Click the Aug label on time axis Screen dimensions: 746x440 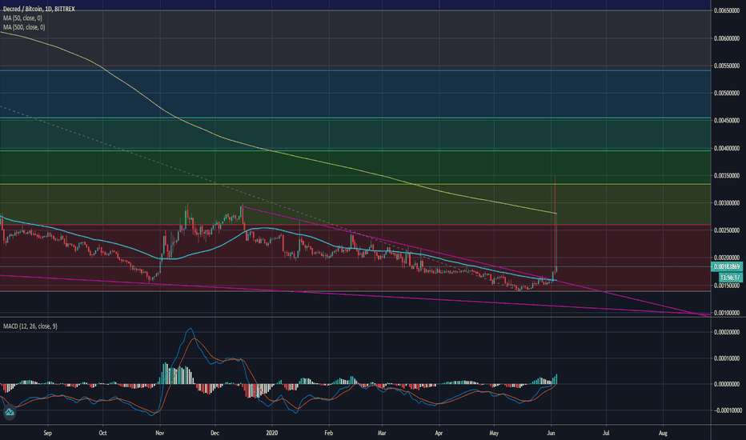tap(664, 434)
